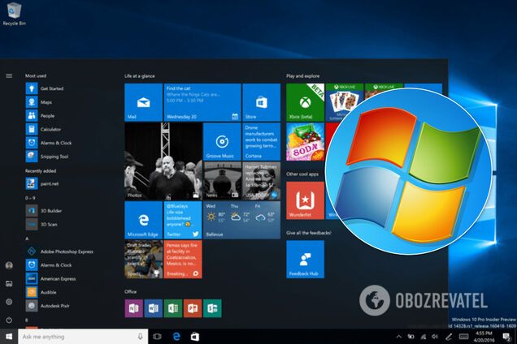This screenshot has width=517, height=344.
Task: Open the Calendar tile showing Wednesday 20
Action: (x=202, y=102)
